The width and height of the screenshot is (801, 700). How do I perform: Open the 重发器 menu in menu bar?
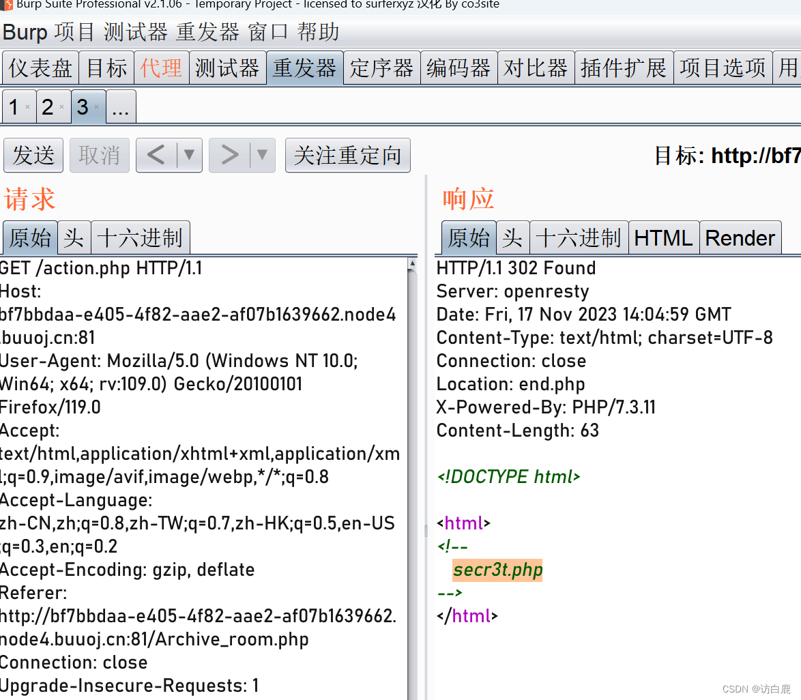pos(207,32)
